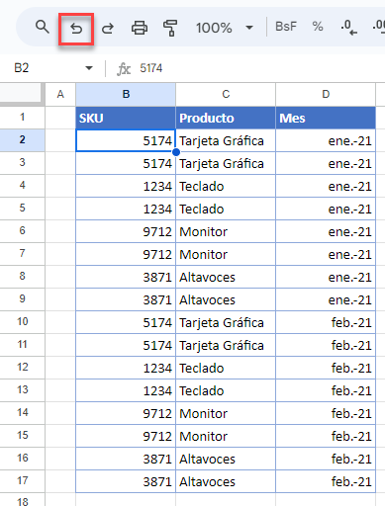385x506 pixels.
Task: Activate the Paint format roller icon
Action: [x=170, y=28]
